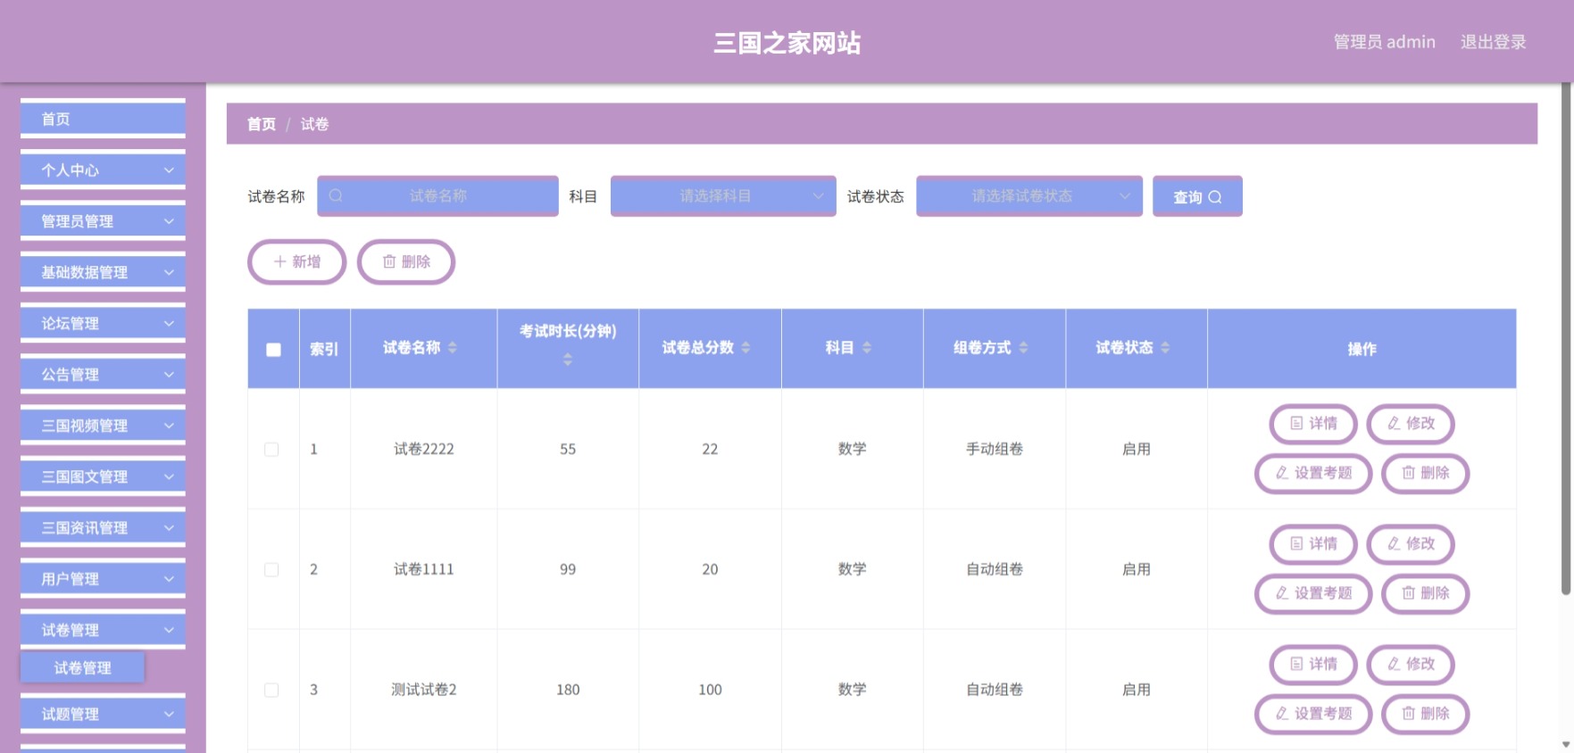Sort by 考试时长(分钟) column arrows
This screenshot has width=1574, height=753.
[568, 360]
